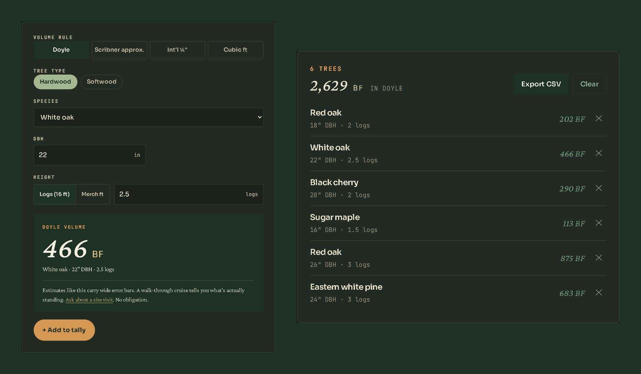Viewport: 641px width, 374px height.
Task: Remove the Red oak 18" DBH entry
Action: pyautogui.click(x=598, y=118)
